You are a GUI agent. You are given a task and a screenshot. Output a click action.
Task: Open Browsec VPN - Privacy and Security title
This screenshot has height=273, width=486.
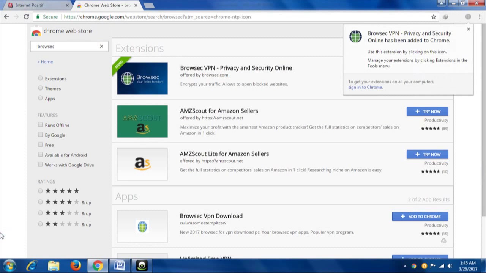(236, 68)
